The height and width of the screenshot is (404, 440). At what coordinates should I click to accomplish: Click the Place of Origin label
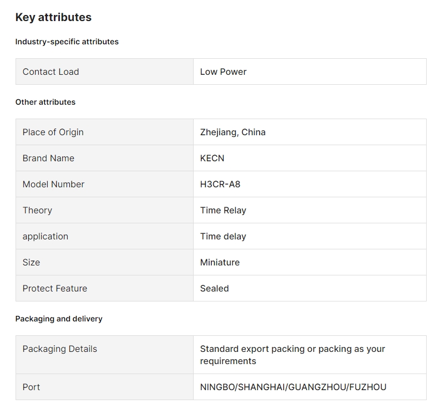click(53, 132)
